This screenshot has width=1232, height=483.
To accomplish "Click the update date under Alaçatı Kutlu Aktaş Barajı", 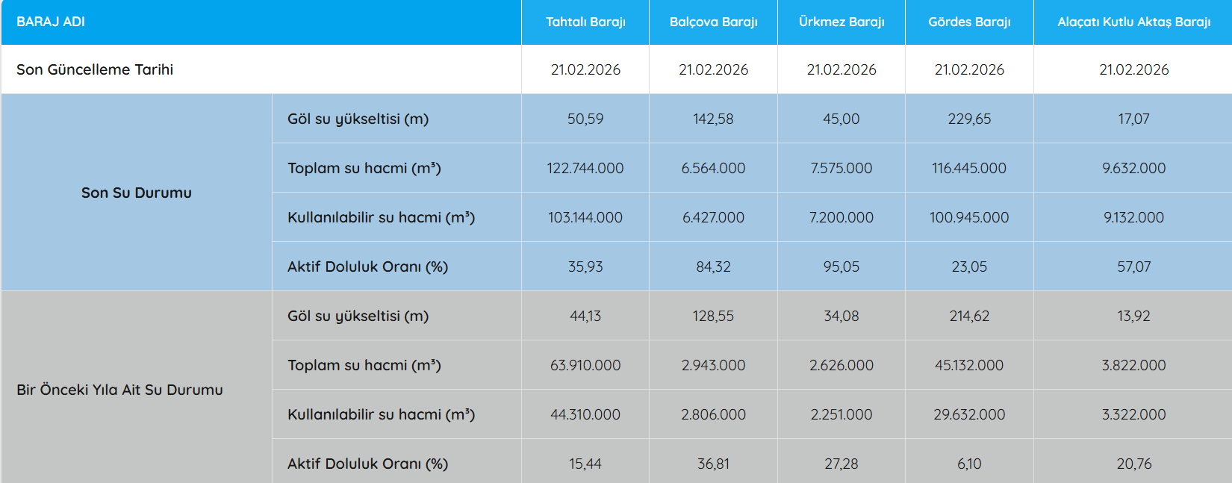I will (x=1133, y=69).
